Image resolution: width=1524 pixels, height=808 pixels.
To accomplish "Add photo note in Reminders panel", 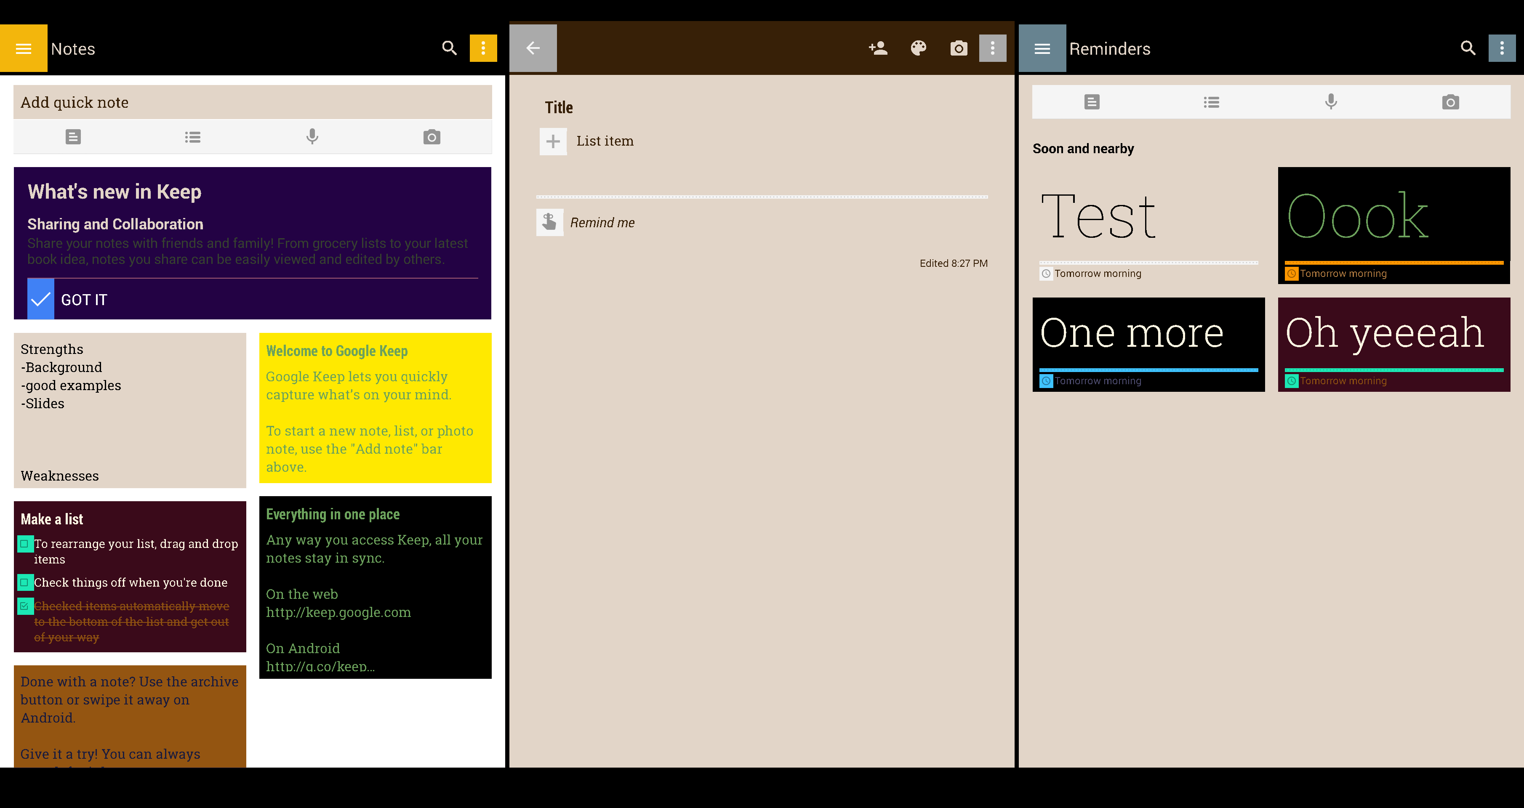I will pyautogui.click(x=1451, y=102).
